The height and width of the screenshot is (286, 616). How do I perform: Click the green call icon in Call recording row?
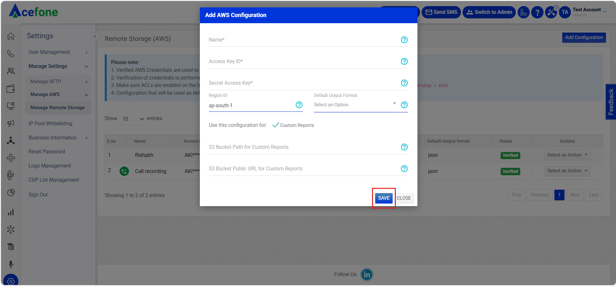tap(124, 171)
